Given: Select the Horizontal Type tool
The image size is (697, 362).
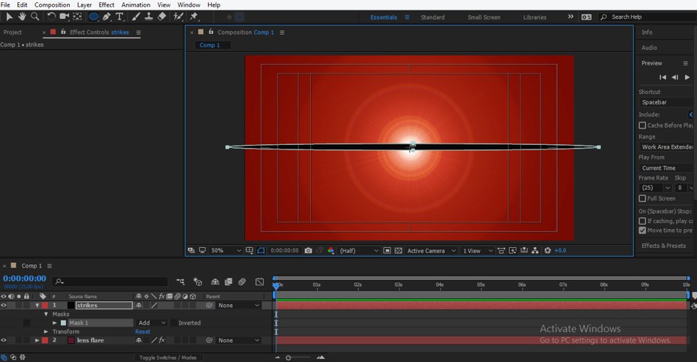Looking at the screenshot, I should tap(119, 17).
